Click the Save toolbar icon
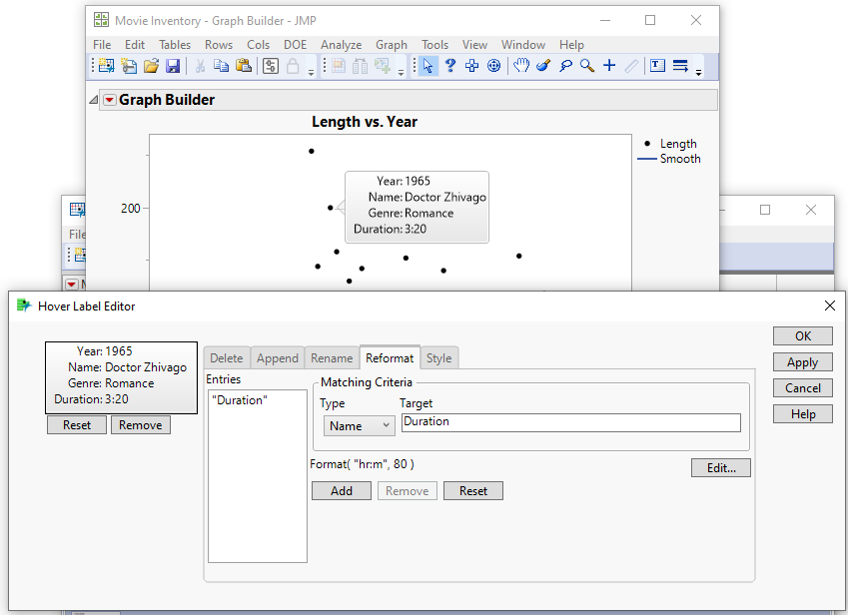The image size is (848, 615). 175,66
